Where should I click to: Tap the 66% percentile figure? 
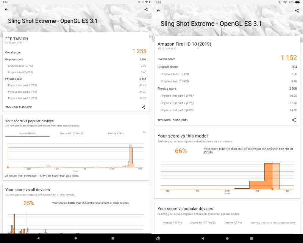click(181, 151)
